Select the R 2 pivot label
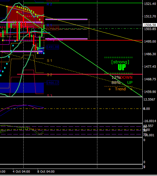Image resolution: width=157 pixels, height=176 pixels. pyautogui.click(x=49, y=4)
